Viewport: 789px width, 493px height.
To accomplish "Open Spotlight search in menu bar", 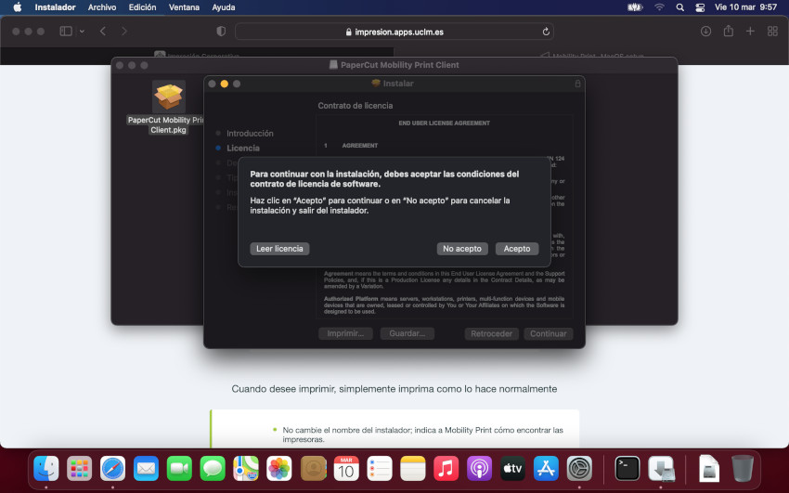I will [x=679, y=7].
